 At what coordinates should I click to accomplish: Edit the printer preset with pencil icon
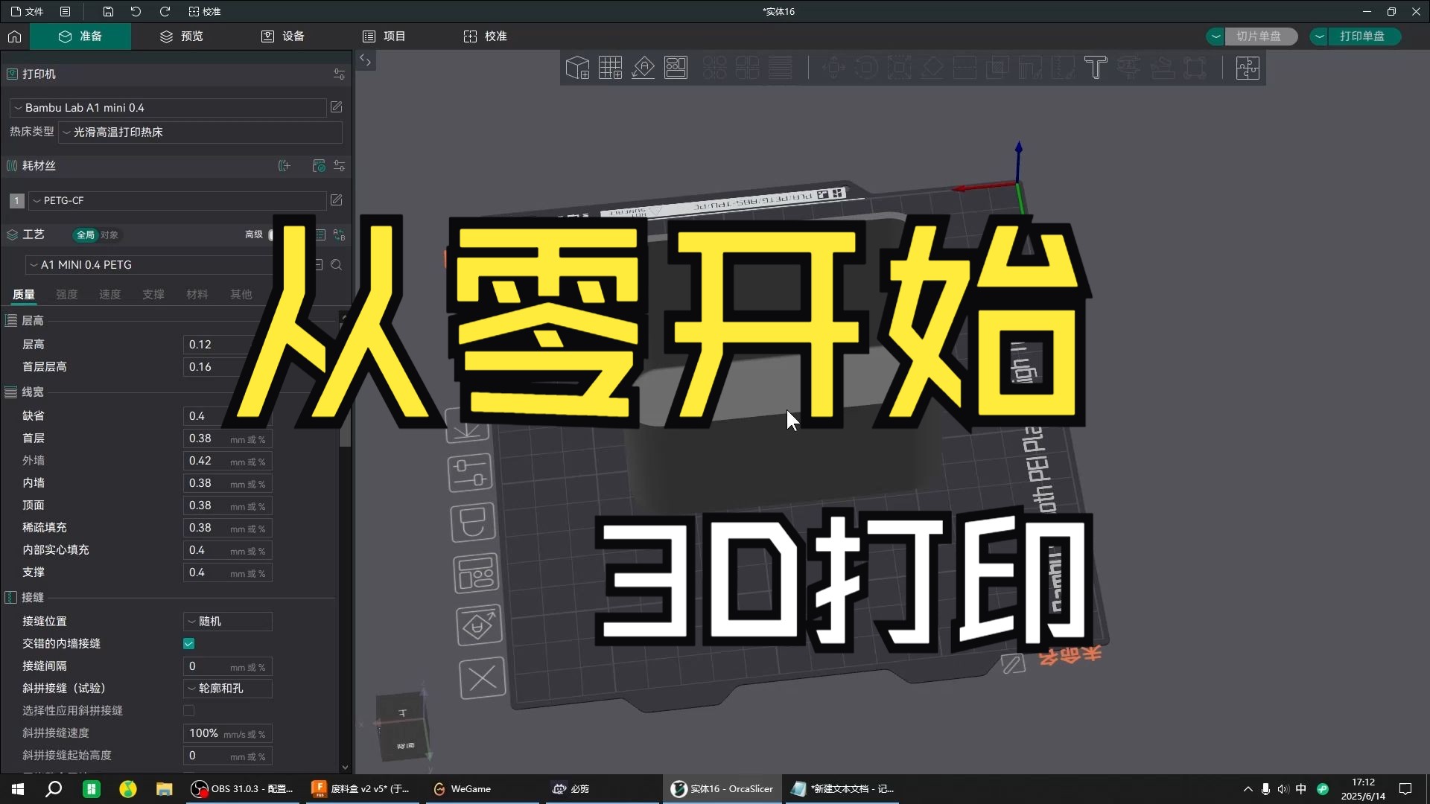[336, 107]
